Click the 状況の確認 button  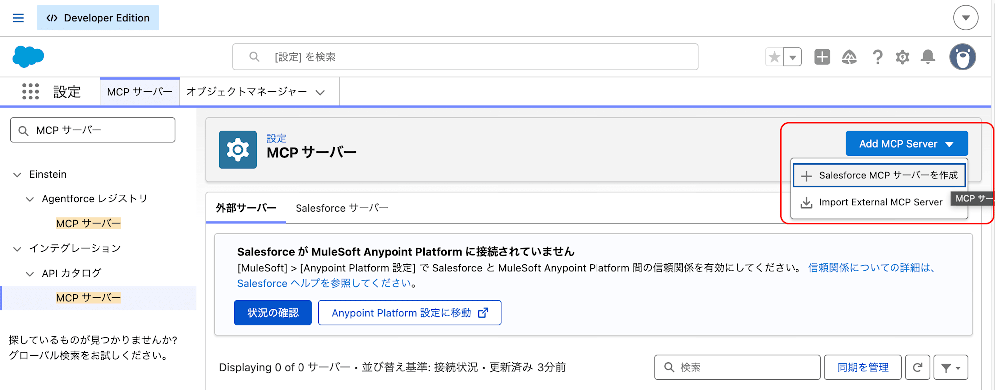pyautogui.click(x=273, y=313)
